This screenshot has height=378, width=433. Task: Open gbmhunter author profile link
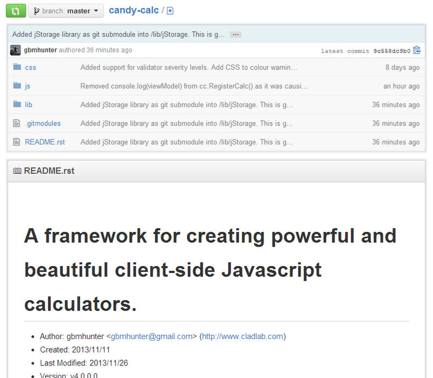(40, 50)
